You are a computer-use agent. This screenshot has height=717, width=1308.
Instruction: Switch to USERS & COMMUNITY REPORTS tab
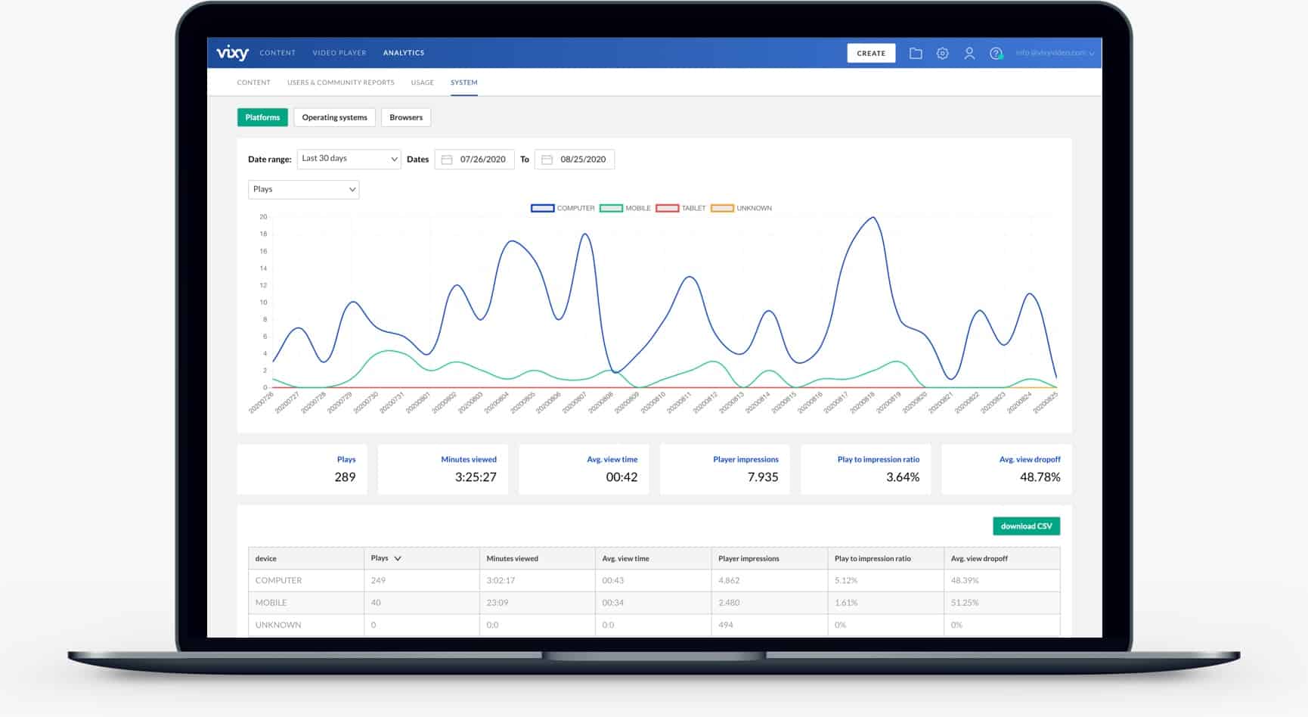click(341, 82)
